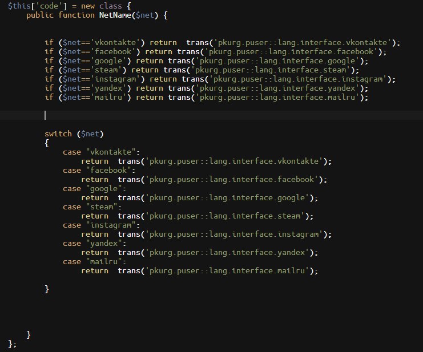Click the closing brace of the switch block
Image resolution: width=423 pixels, height=352 pixels.
tap(47, 289)
